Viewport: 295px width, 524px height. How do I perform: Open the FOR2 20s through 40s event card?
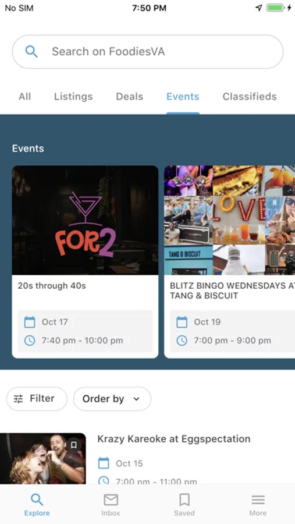click(85, 262)
